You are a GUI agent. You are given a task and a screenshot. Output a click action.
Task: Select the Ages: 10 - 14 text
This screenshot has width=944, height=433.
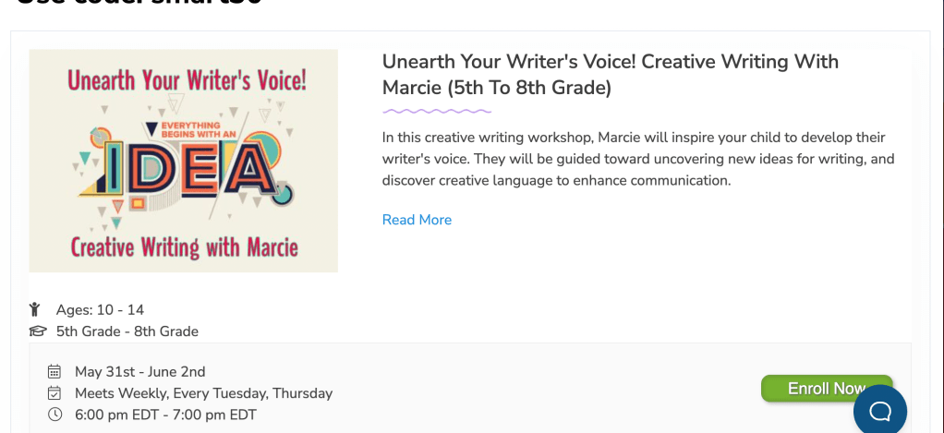(x=100, y=310)
